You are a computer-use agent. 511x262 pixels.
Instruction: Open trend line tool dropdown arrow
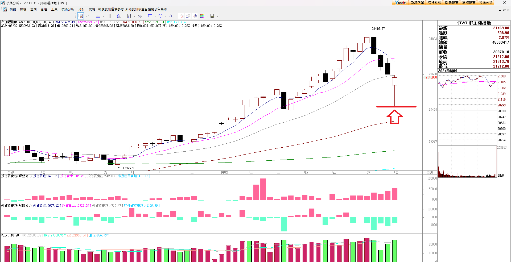pos(93,16)
